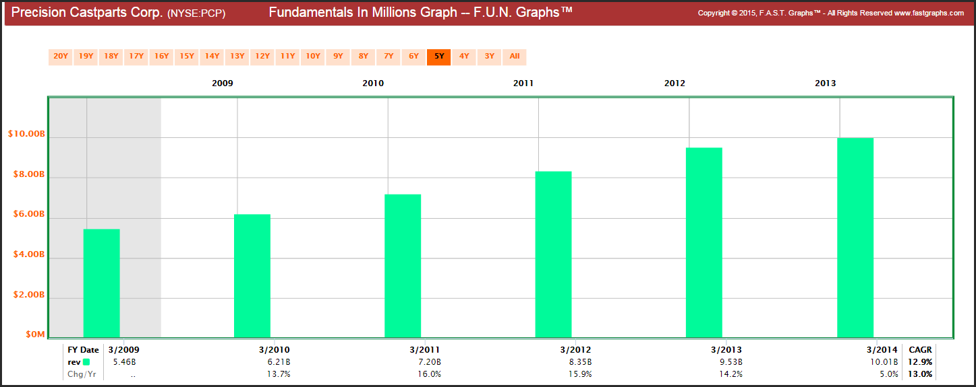Select the 20Y time range button

[x=61, y=57]
